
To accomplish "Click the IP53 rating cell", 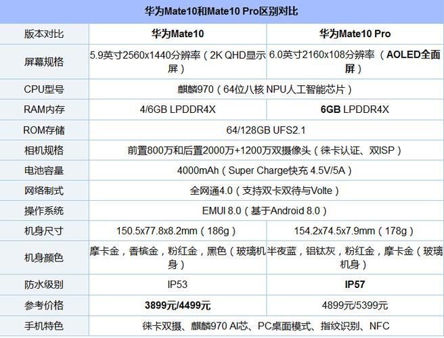I will pyautogui.click(x=177, y=285).
